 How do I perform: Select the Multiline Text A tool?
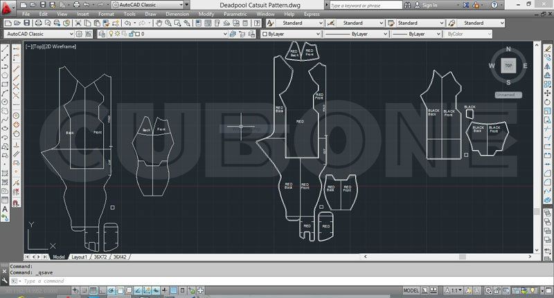click(5, 209)
